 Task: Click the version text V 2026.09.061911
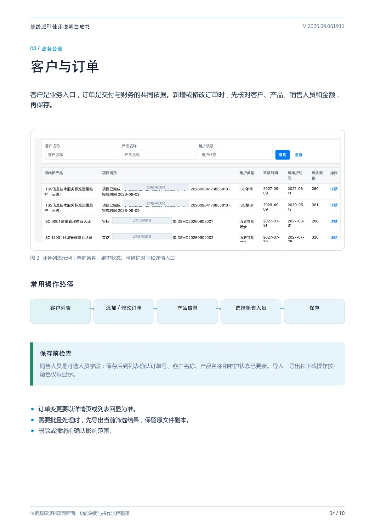[324, 26]
